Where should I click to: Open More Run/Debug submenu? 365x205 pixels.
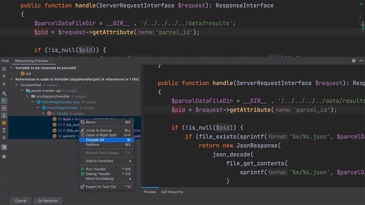point(107,178)
